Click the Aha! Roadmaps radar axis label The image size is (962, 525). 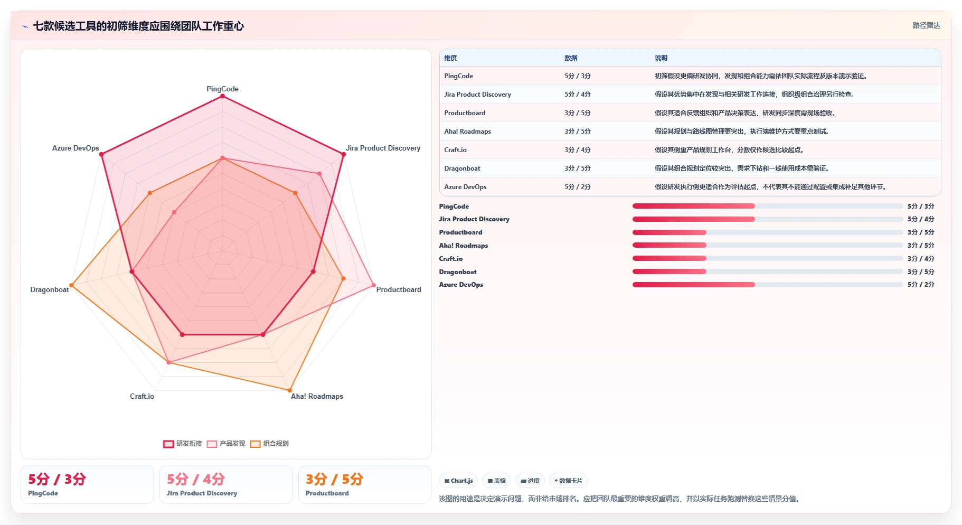pos(317,396)
